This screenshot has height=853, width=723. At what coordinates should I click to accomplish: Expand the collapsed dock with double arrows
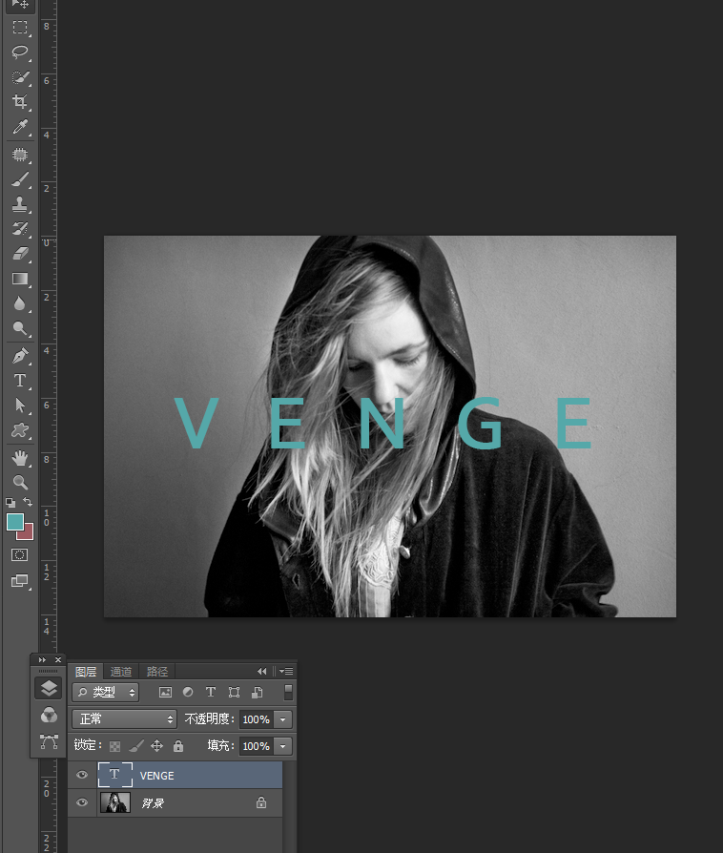tap(42, 660)
